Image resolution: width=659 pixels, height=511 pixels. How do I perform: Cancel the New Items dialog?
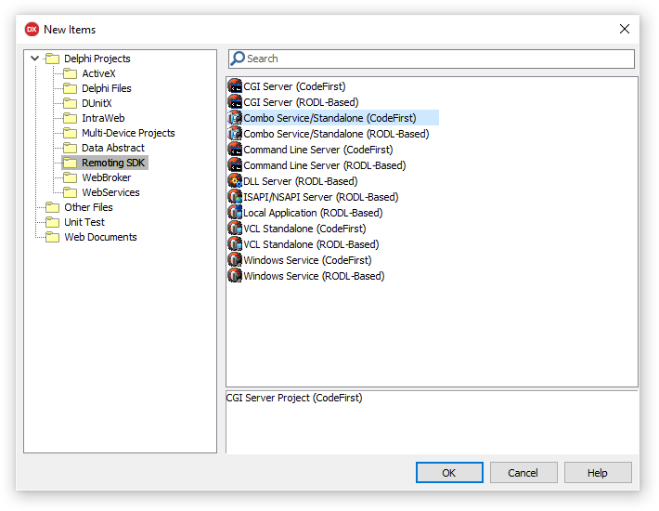click(523, 473)
